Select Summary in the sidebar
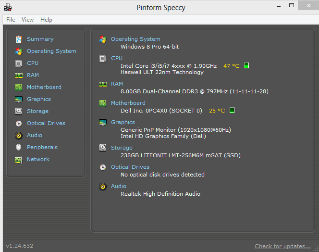 tap(40, 39)
